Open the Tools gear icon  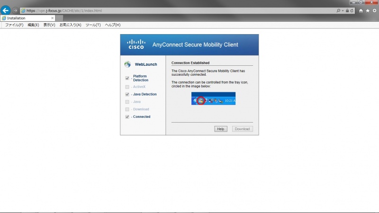pos(374,10)
